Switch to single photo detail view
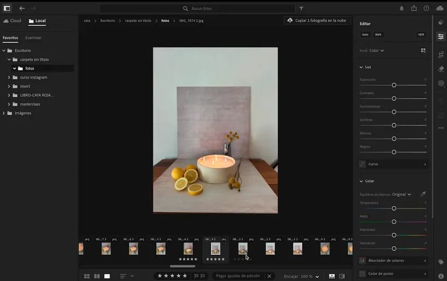 [107, 276]
